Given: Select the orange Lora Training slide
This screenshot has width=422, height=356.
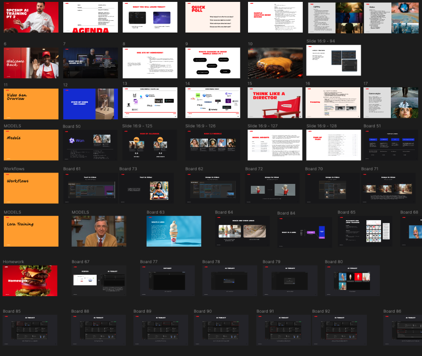Looking at the screenshot, I should click(x=31, y=231).
